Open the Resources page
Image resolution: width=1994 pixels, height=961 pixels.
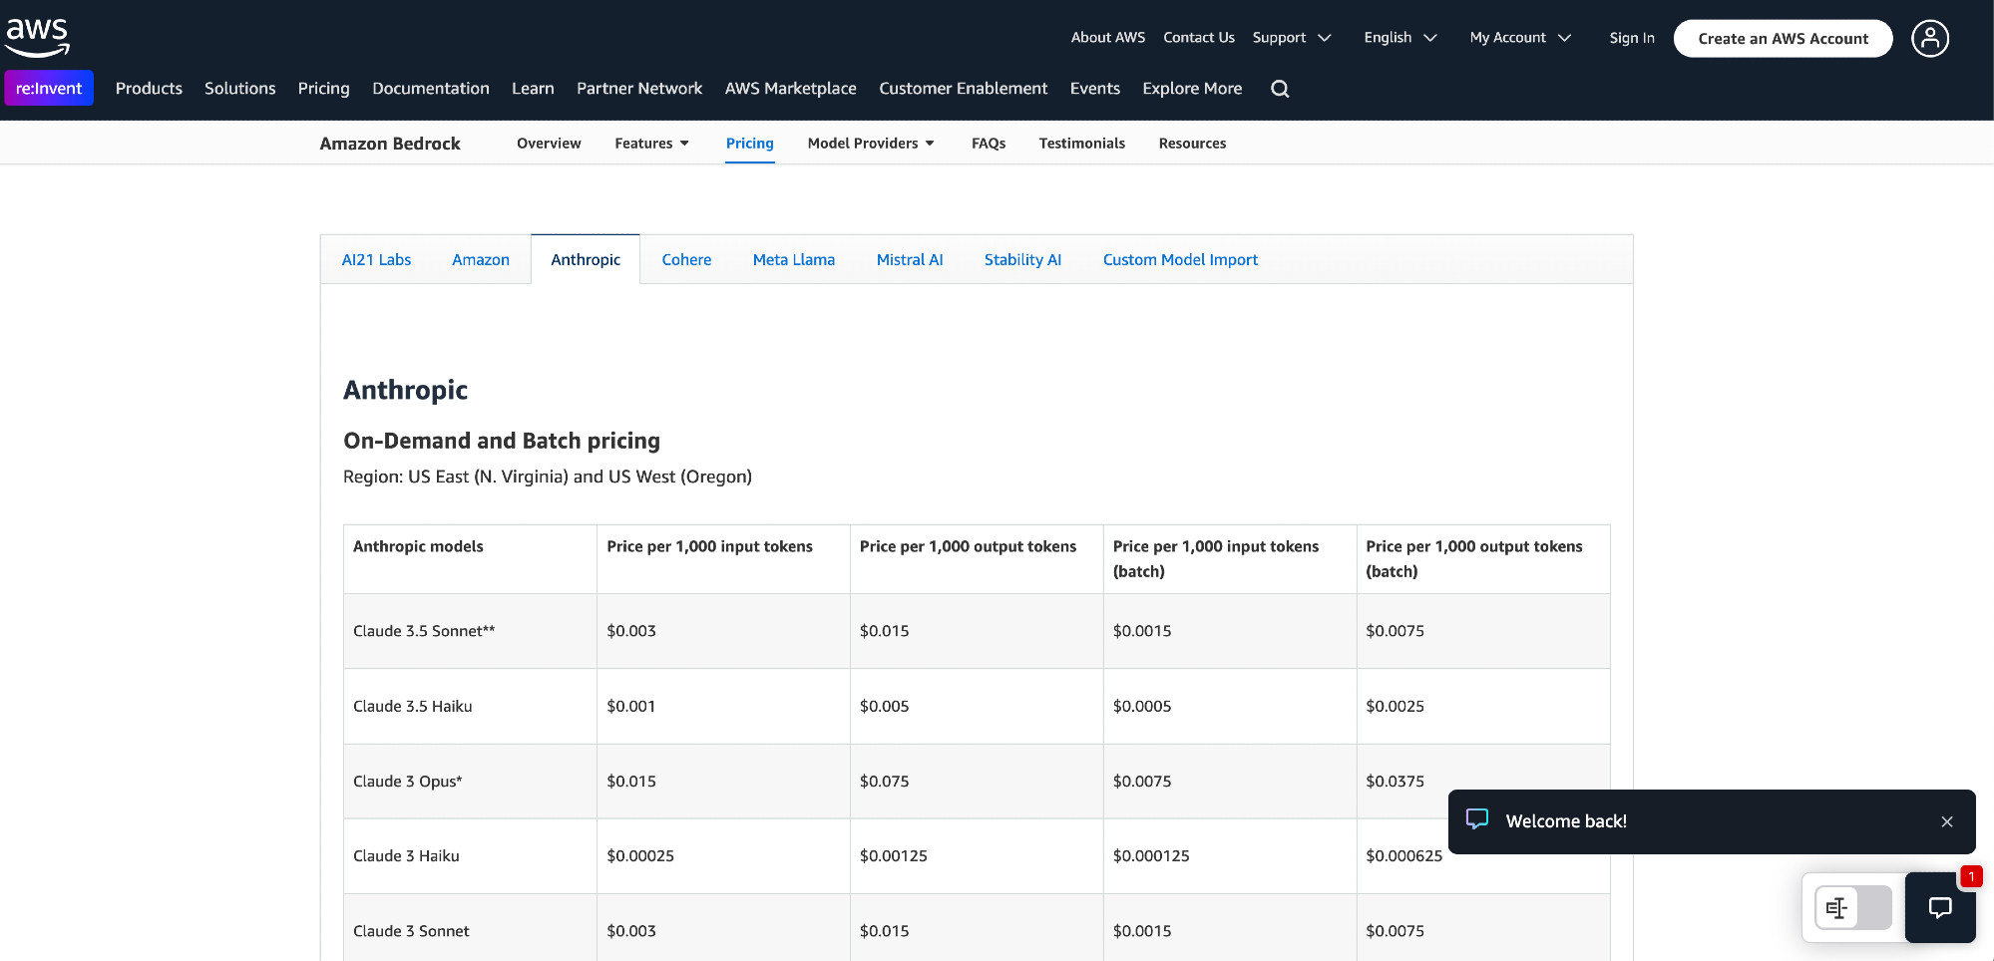tap(1192, 144)
